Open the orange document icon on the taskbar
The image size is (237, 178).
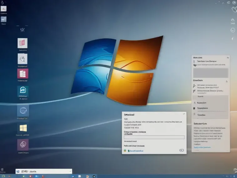coord(87,176)
